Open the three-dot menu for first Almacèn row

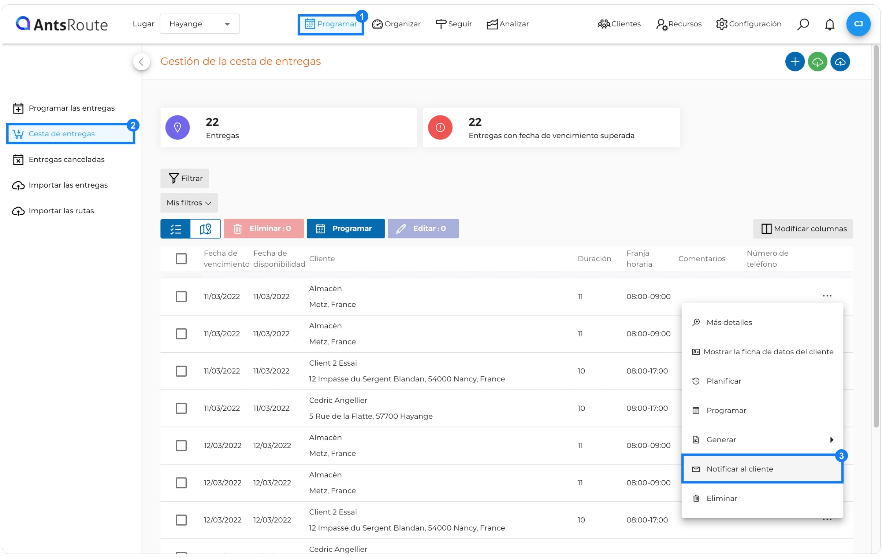pos(827,296)
